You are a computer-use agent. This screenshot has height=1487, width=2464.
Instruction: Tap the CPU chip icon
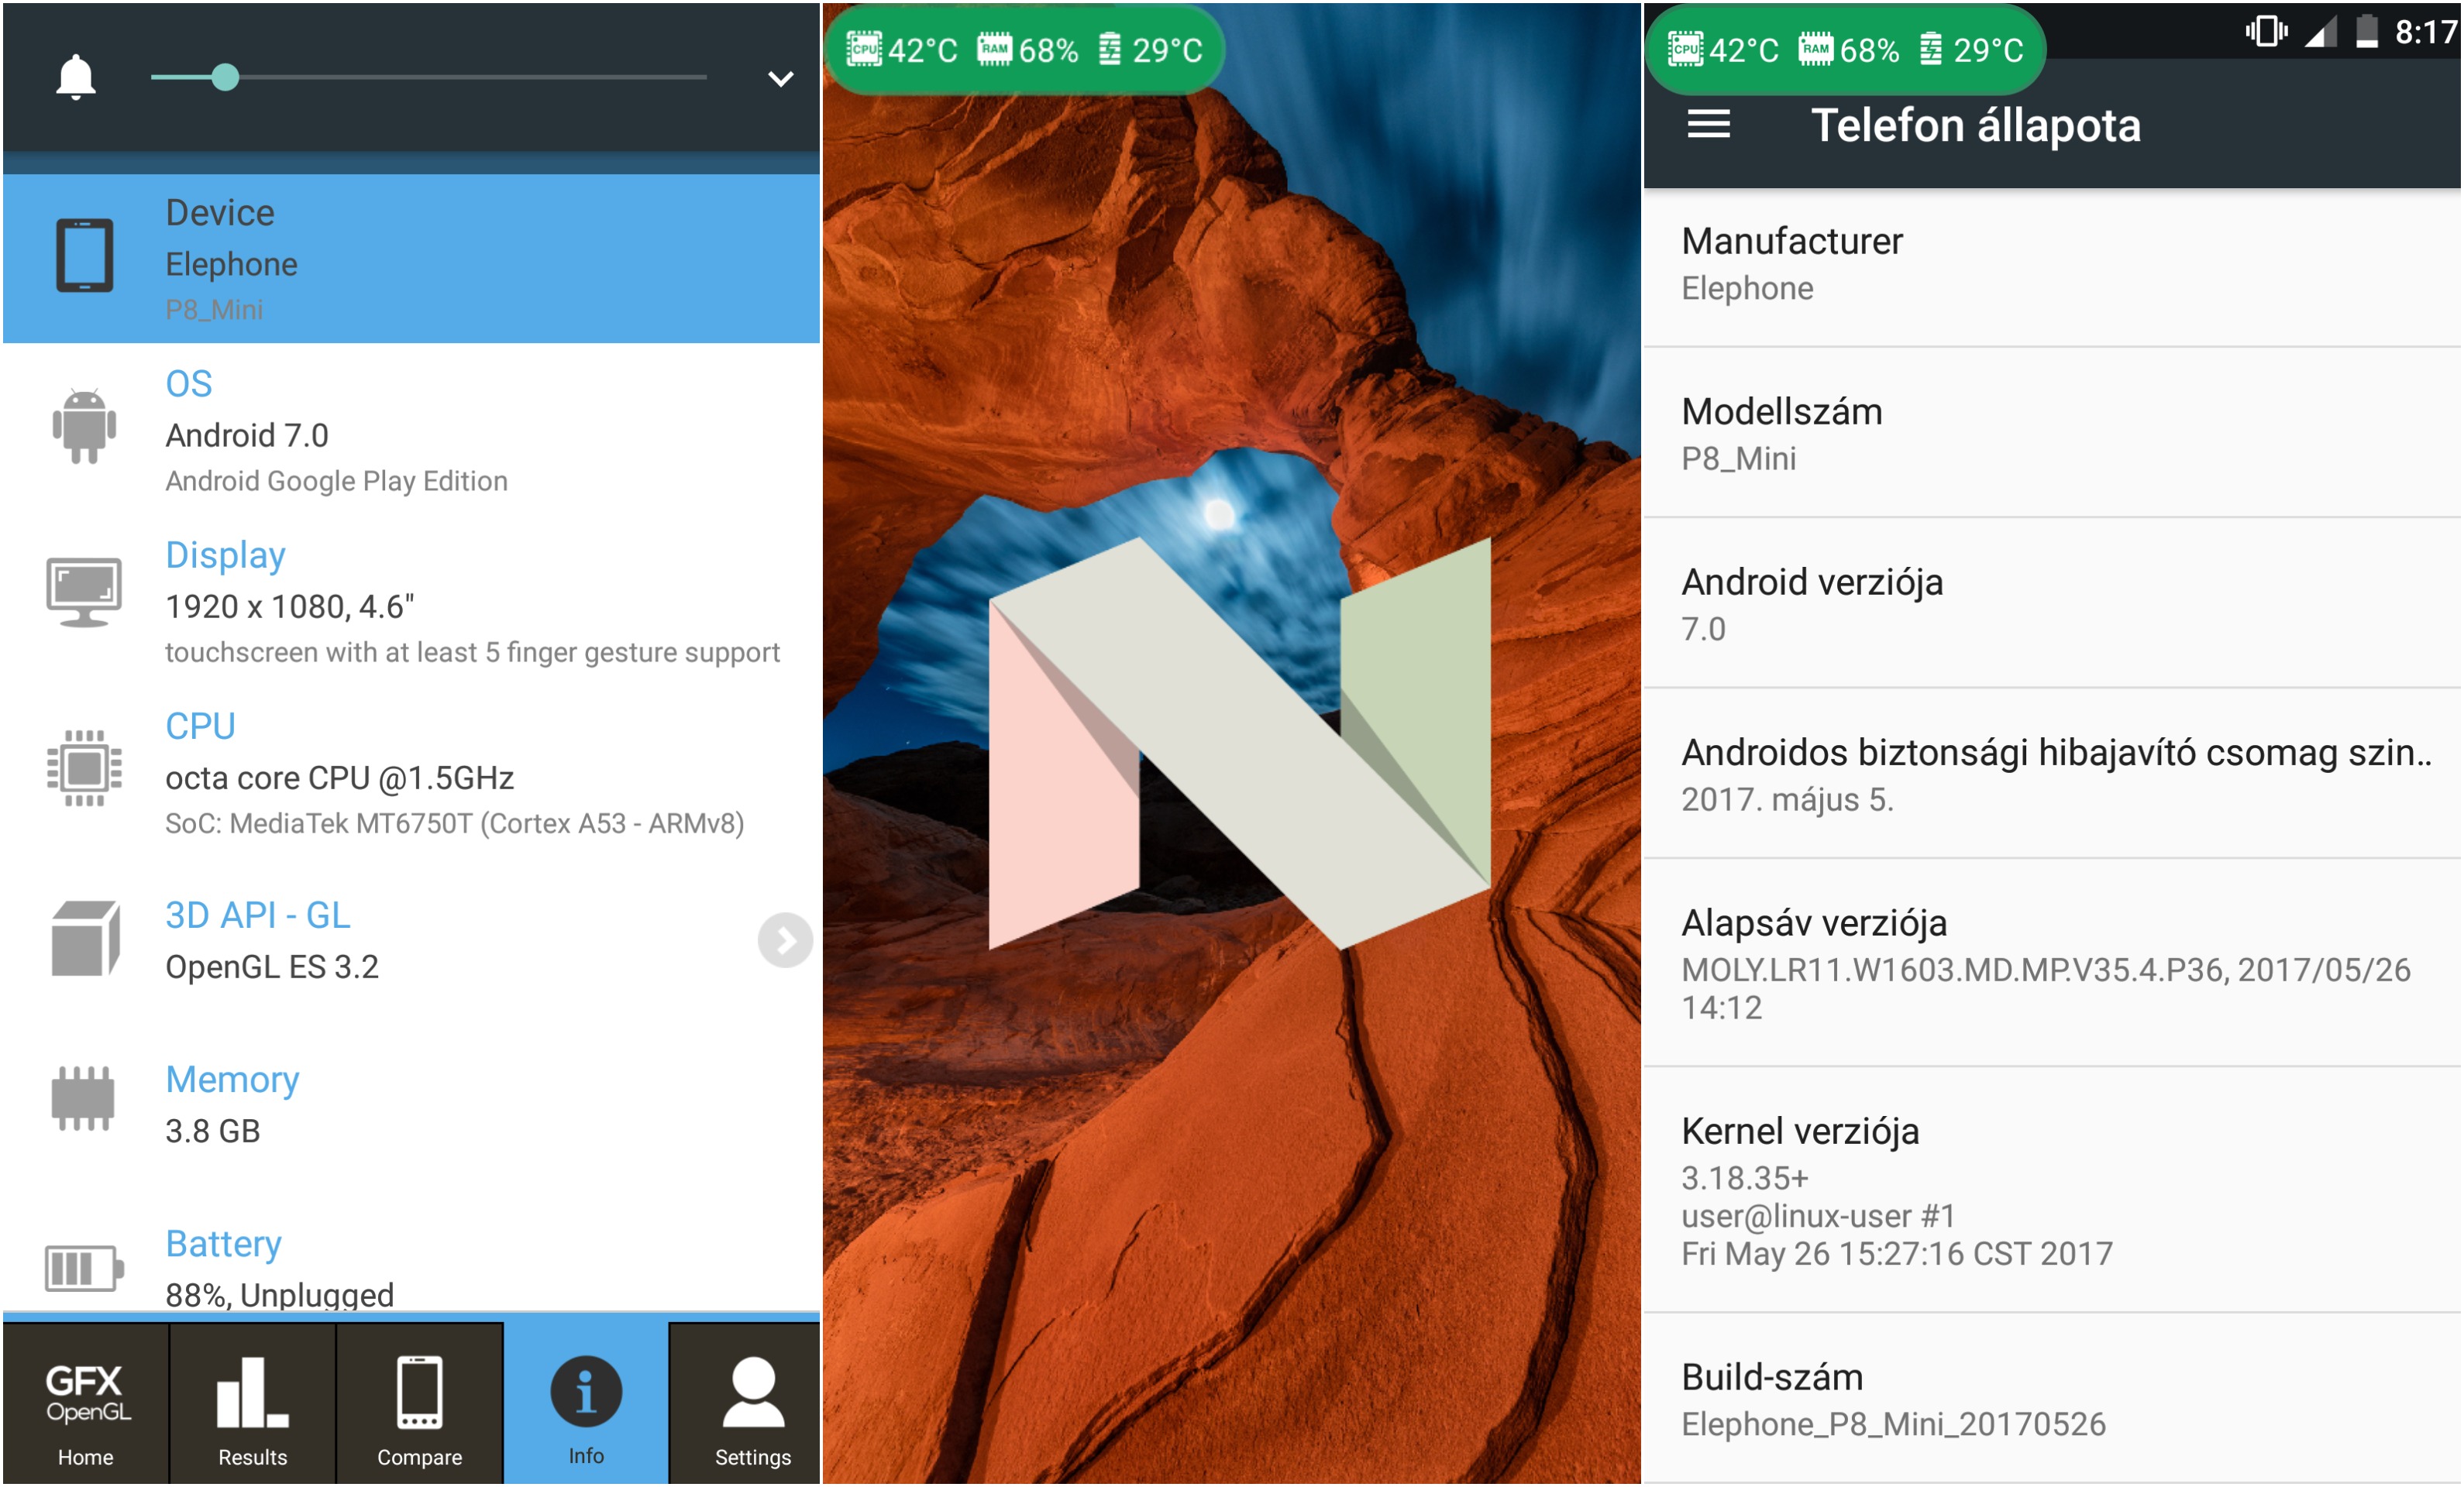point(84,768)
